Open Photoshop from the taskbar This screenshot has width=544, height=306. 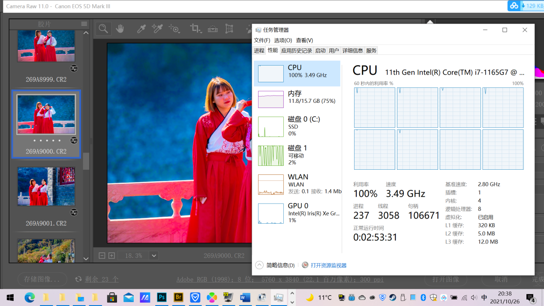[162, 297]
